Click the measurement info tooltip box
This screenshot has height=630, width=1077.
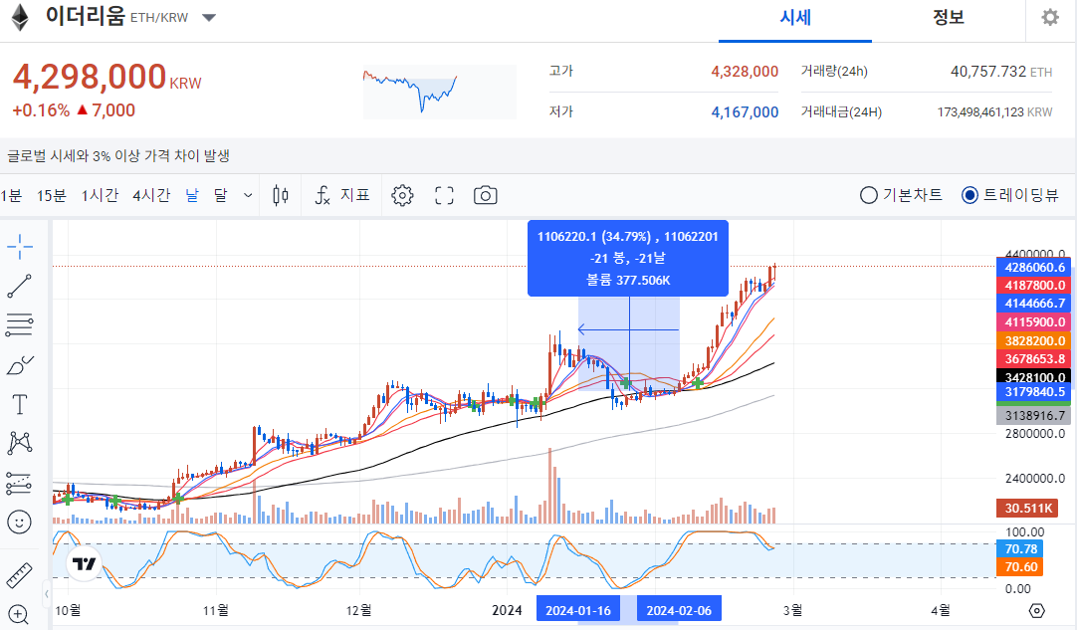628,259
